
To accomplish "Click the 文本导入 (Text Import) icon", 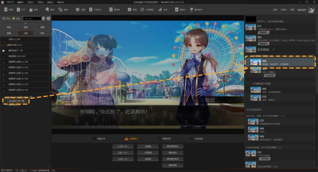I will pos(91,10).
